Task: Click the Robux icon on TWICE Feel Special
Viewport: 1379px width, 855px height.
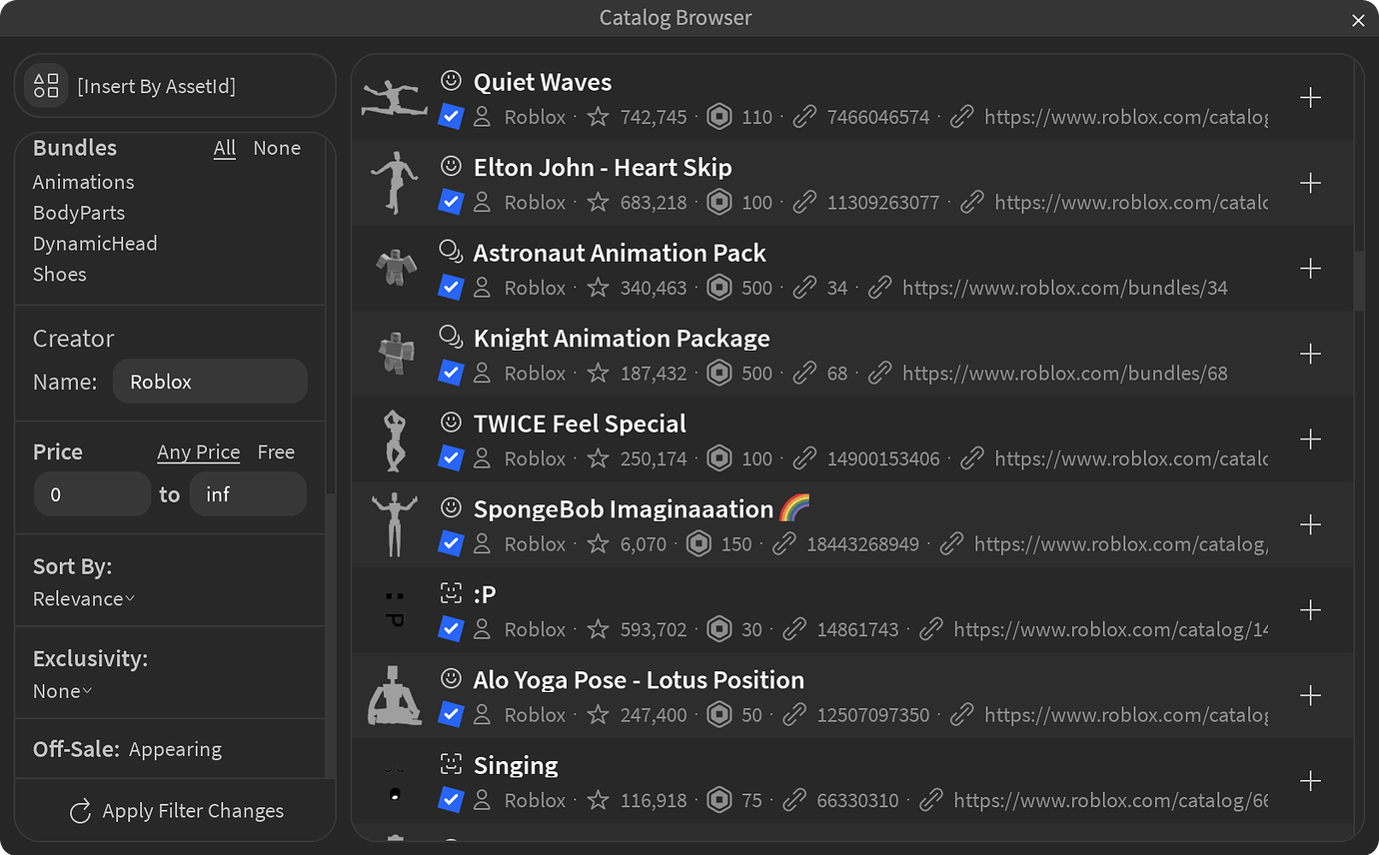Action: [718, 458]
